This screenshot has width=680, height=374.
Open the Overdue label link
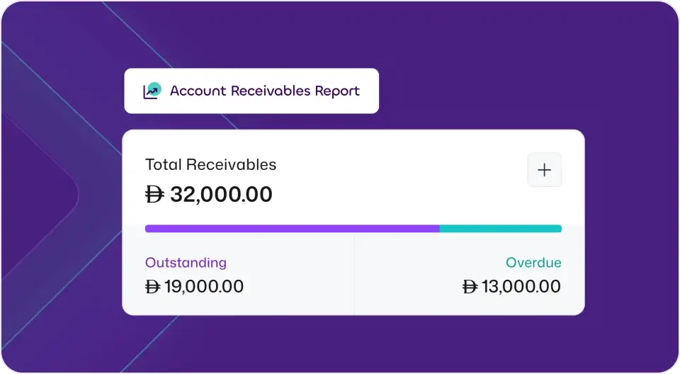533,263
